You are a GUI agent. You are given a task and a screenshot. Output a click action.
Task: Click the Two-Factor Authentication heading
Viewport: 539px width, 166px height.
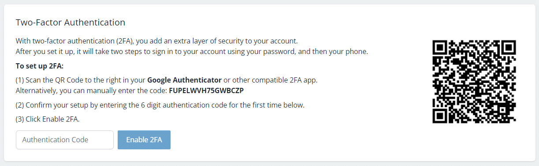coord(71,22)
